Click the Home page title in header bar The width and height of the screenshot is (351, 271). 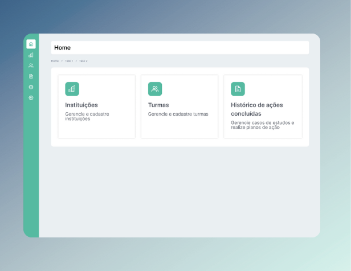(62, 48)
